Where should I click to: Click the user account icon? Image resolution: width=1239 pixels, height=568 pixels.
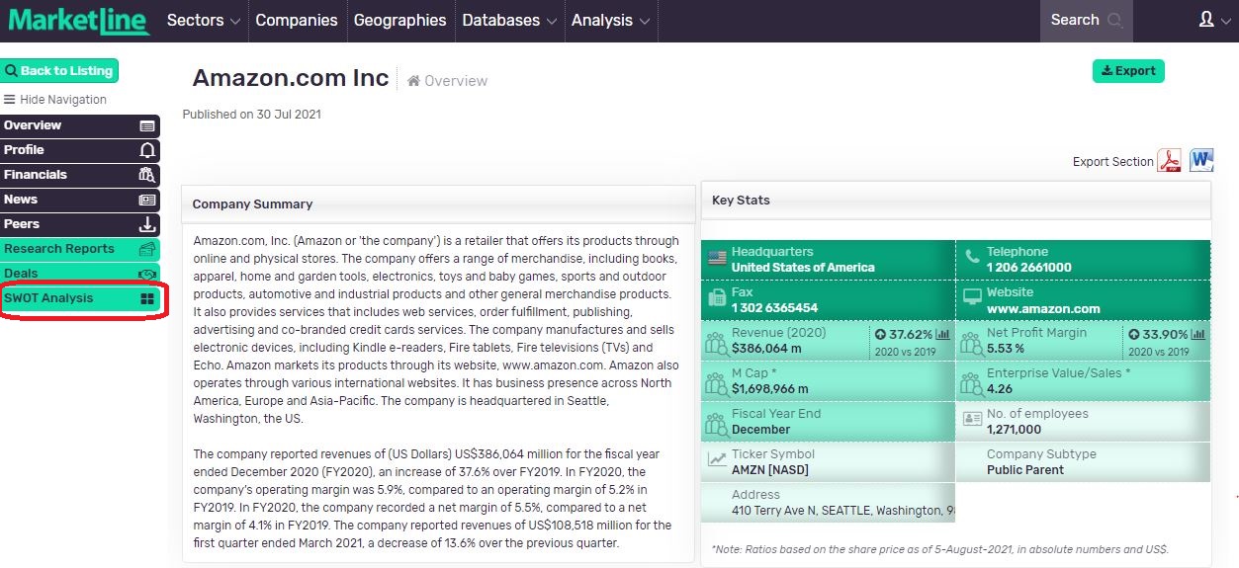[1206, 20]
